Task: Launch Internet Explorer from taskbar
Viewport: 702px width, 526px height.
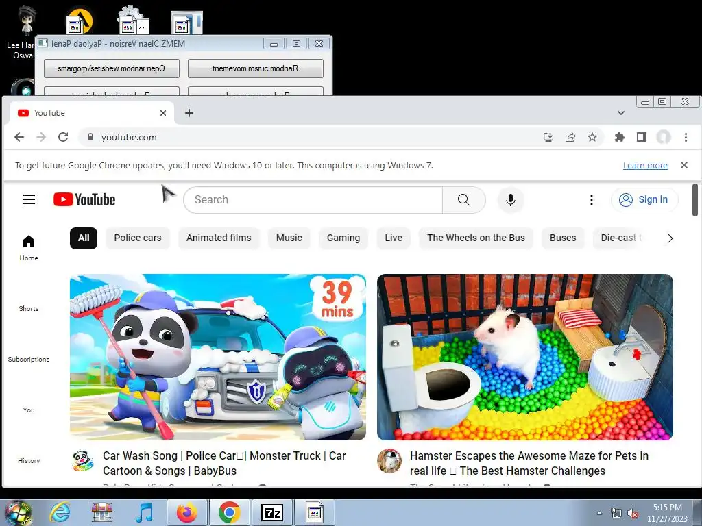Action: [60, 512]
